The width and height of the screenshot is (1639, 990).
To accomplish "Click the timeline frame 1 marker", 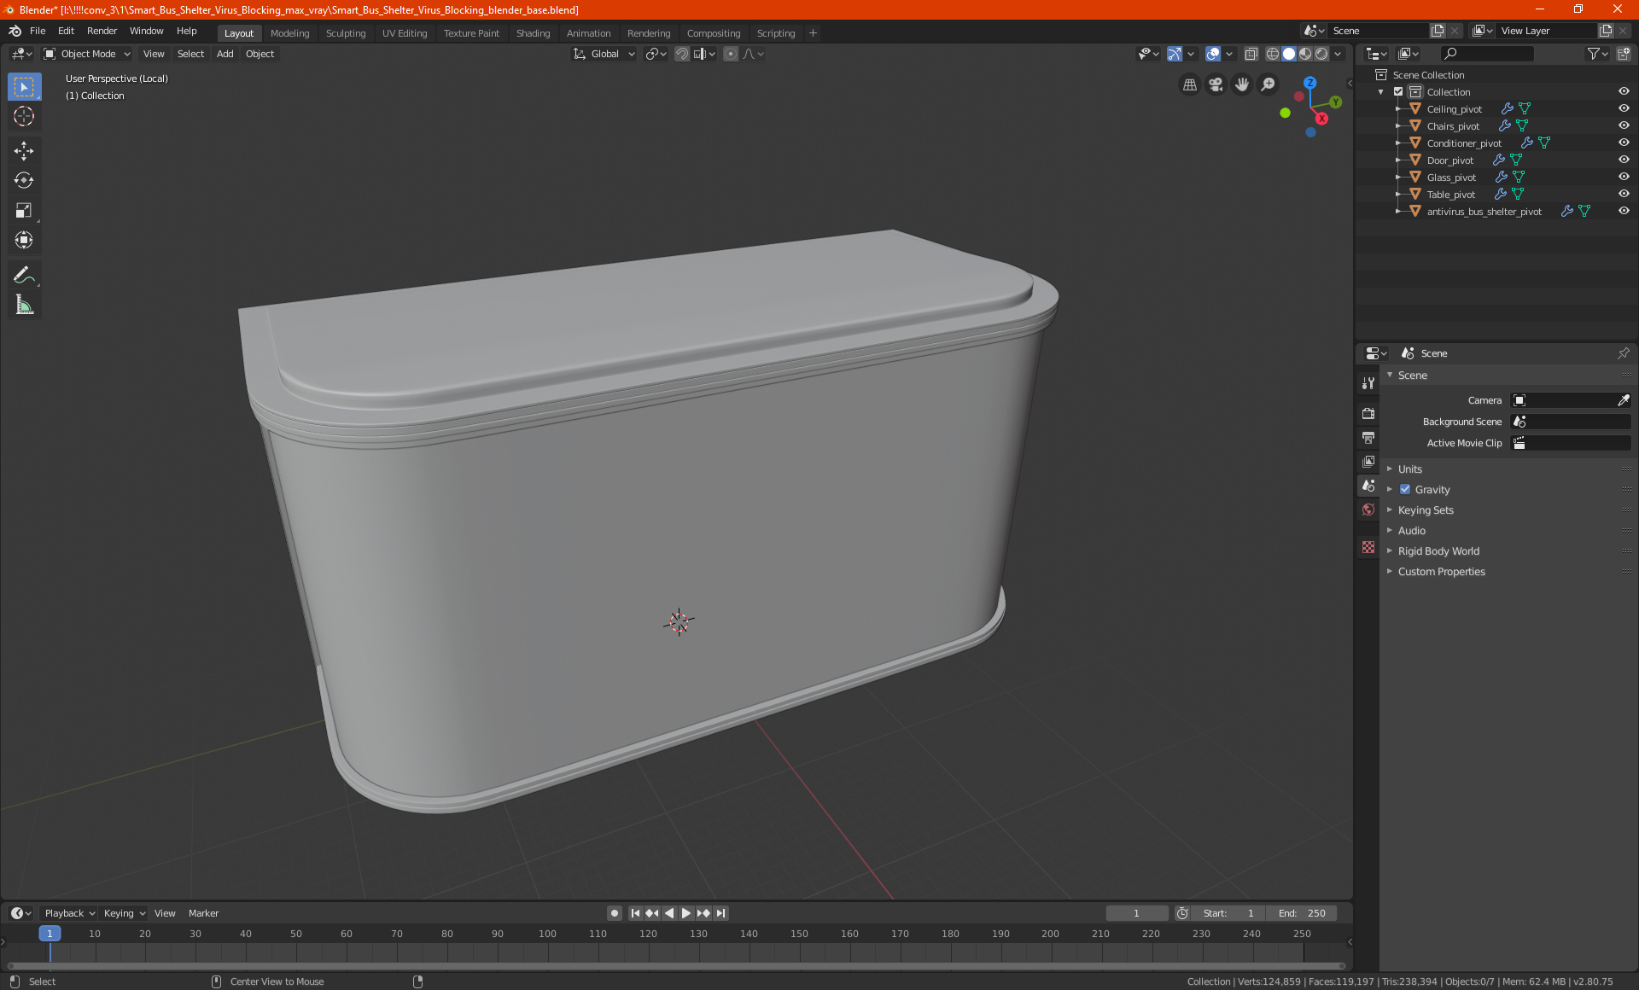I will coord(50,934).
